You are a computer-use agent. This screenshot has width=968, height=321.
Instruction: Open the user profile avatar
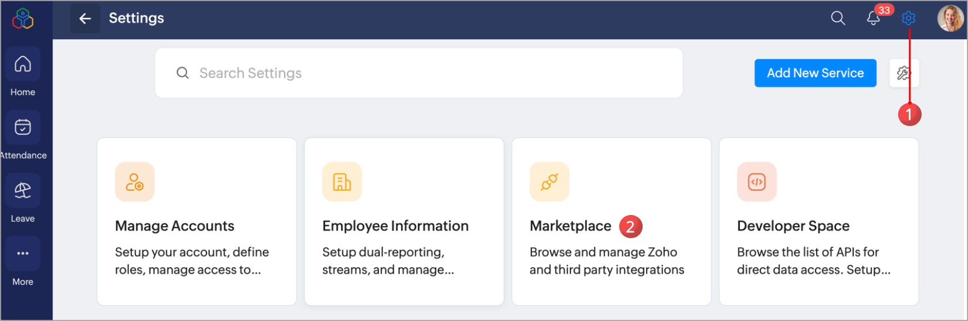coord(950,19)
